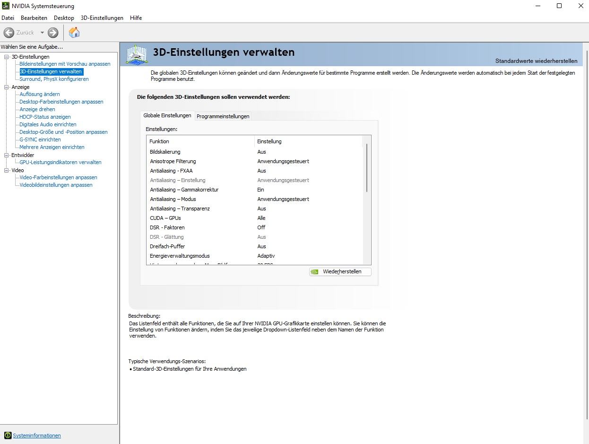The image size is (589, 444).
Task: Open Digitales Audio einrichten
Action: (x=48, y=124)
